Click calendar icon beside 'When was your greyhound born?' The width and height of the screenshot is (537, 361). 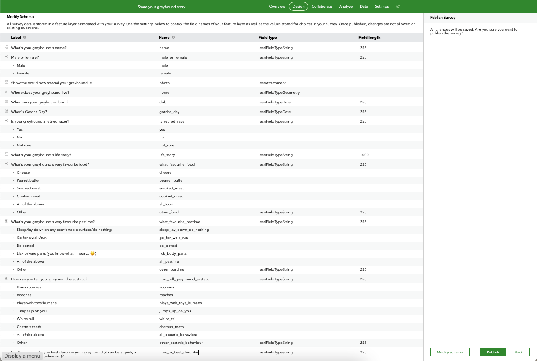click(6, 102)
